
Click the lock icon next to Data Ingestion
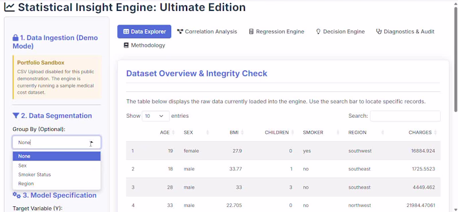click(15, 38)
